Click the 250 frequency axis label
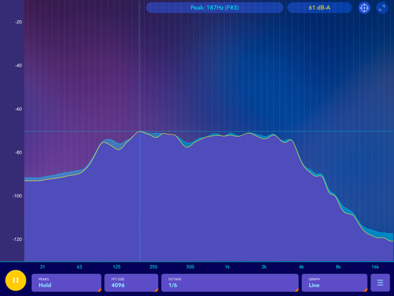The width and height of the screenshot is (394, 296). coord(153,267)
